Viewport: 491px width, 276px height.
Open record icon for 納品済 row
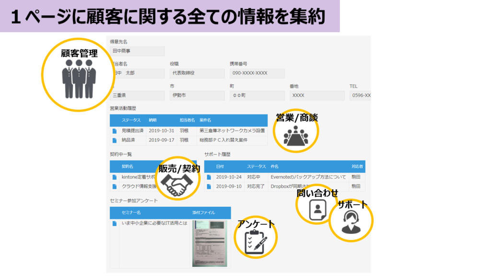115,140
